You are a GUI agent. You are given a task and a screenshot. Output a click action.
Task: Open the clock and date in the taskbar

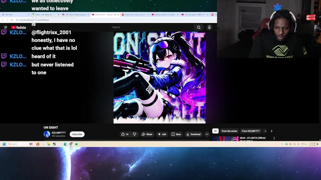[x=312, y=144]
